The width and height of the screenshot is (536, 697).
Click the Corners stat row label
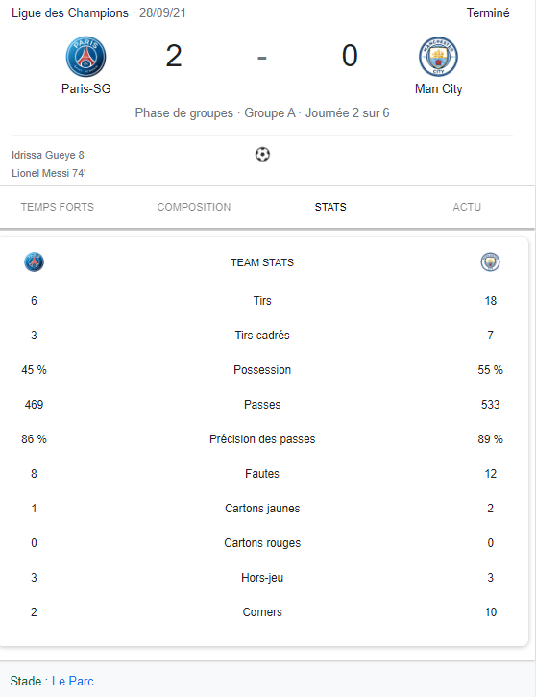coord(262,612)
